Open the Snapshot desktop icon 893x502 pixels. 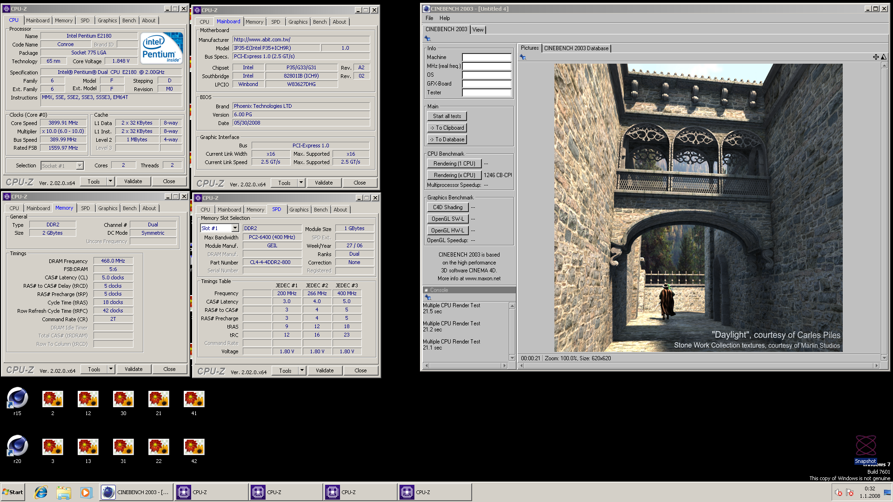click(x=866, y=449)
